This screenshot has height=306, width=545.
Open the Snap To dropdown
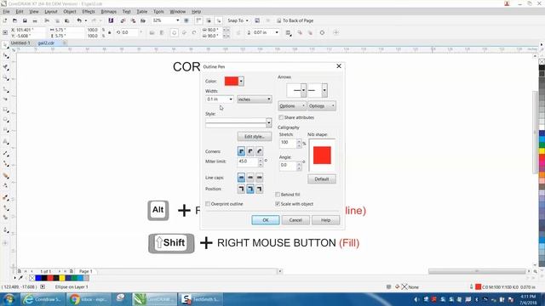pos(238,20)
